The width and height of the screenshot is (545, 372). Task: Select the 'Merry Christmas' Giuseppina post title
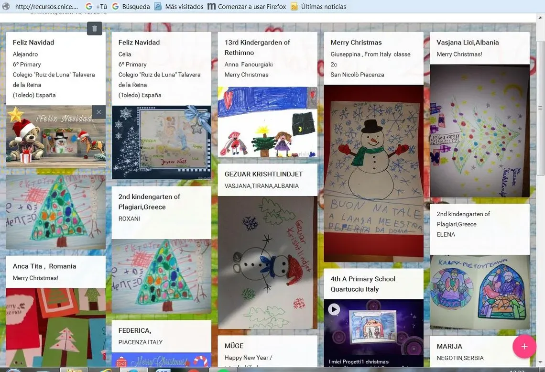coord(356,43)
